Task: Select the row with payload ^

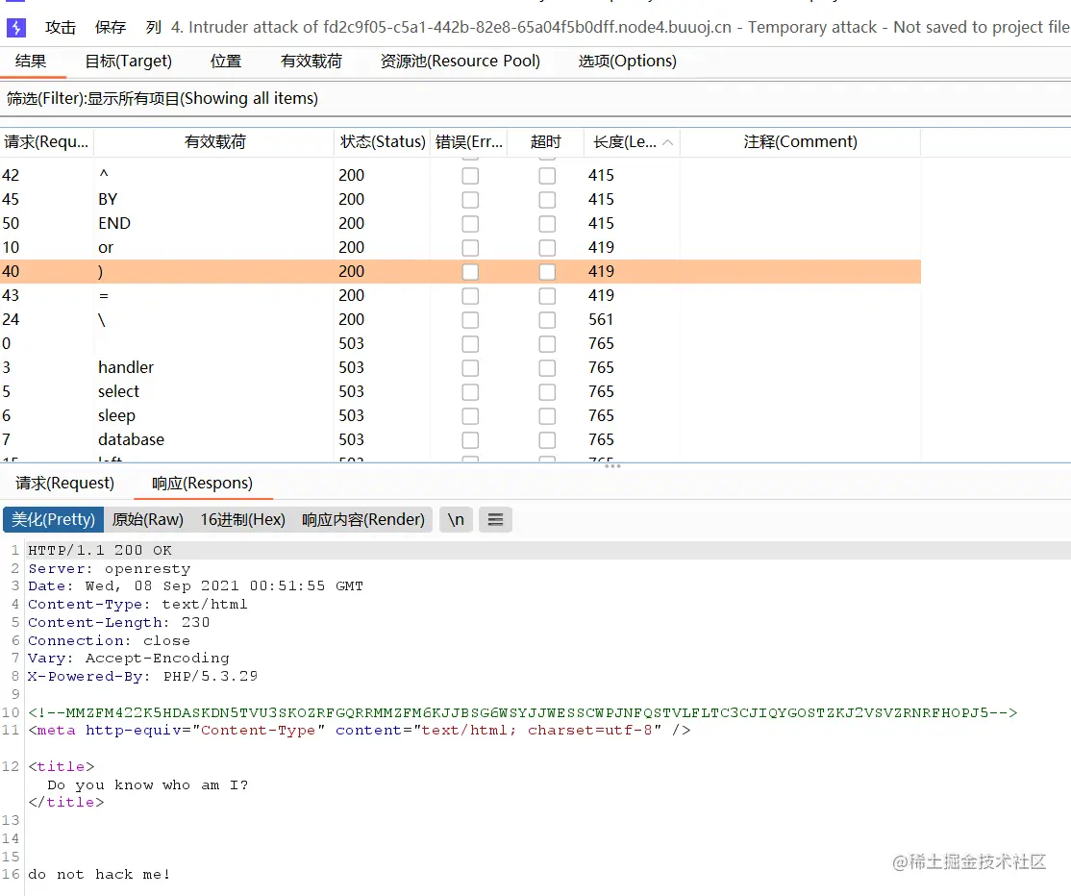Action: click(461, 176)
